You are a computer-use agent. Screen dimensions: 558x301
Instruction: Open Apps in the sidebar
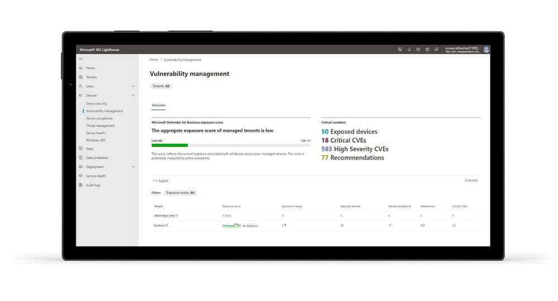[x=90, y=149]
